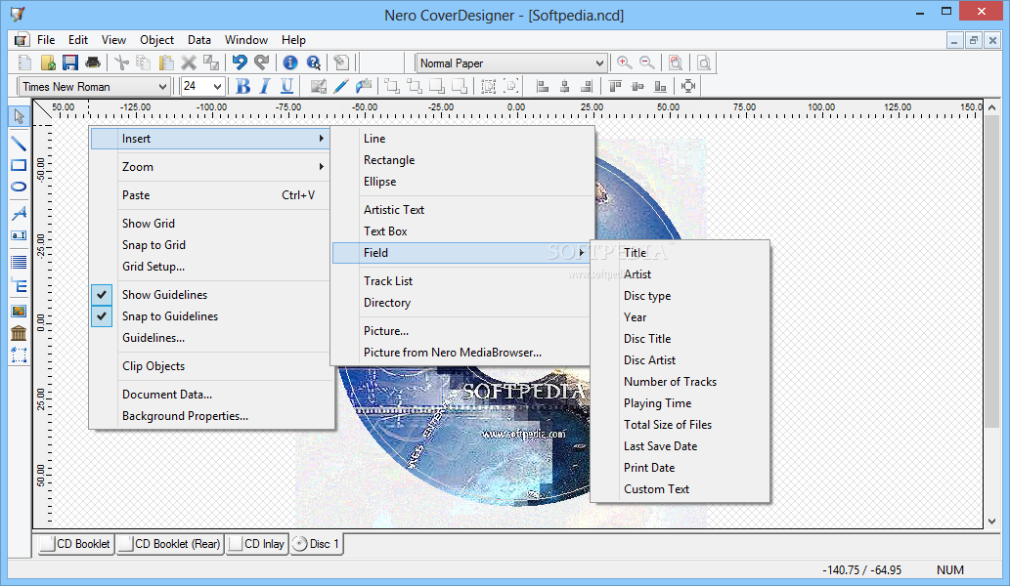Click the context Help pointer icon
This screenshot has width=1010, height=586.
click(314, 63)
